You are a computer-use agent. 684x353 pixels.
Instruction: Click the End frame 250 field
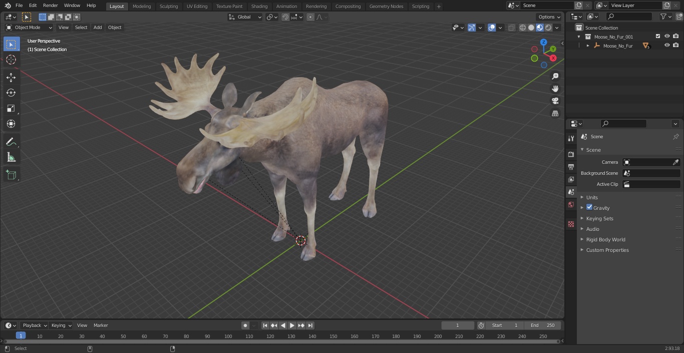pos(543,325)
